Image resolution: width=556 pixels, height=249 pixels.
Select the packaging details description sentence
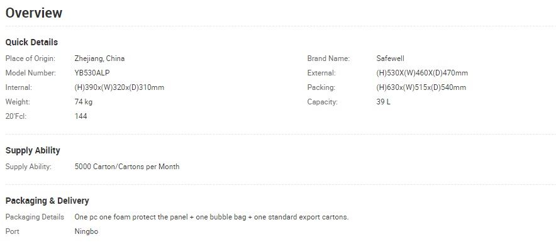211,217
